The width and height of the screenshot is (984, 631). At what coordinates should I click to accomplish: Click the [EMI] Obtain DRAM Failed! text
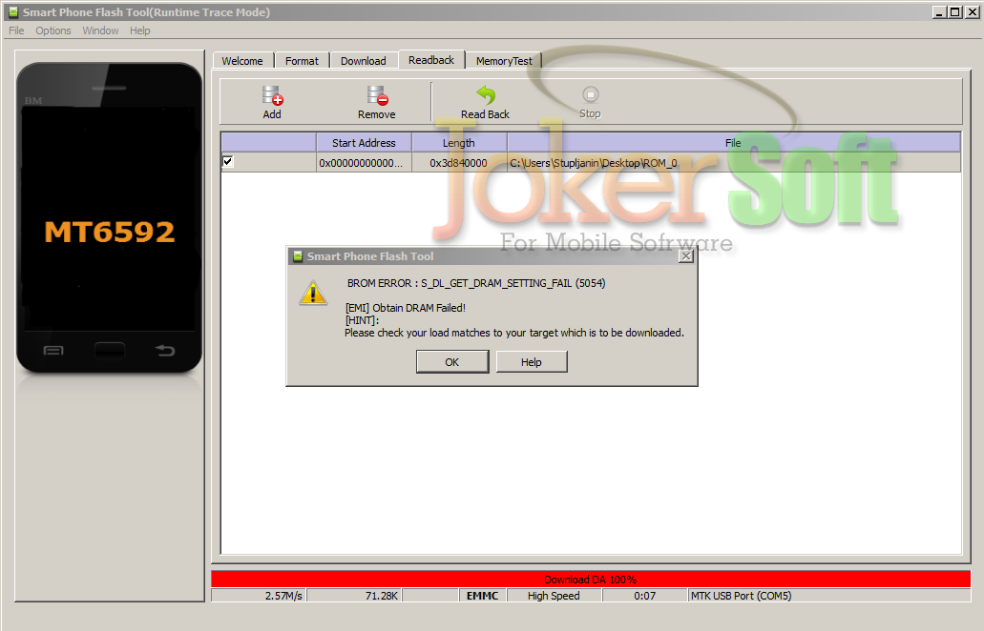(406, 308)
